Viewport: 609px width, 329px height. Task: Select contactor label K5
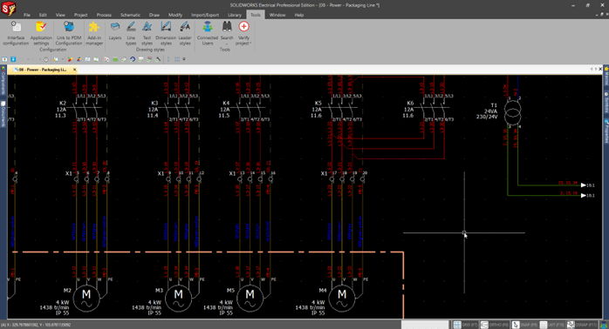point(318,104)
